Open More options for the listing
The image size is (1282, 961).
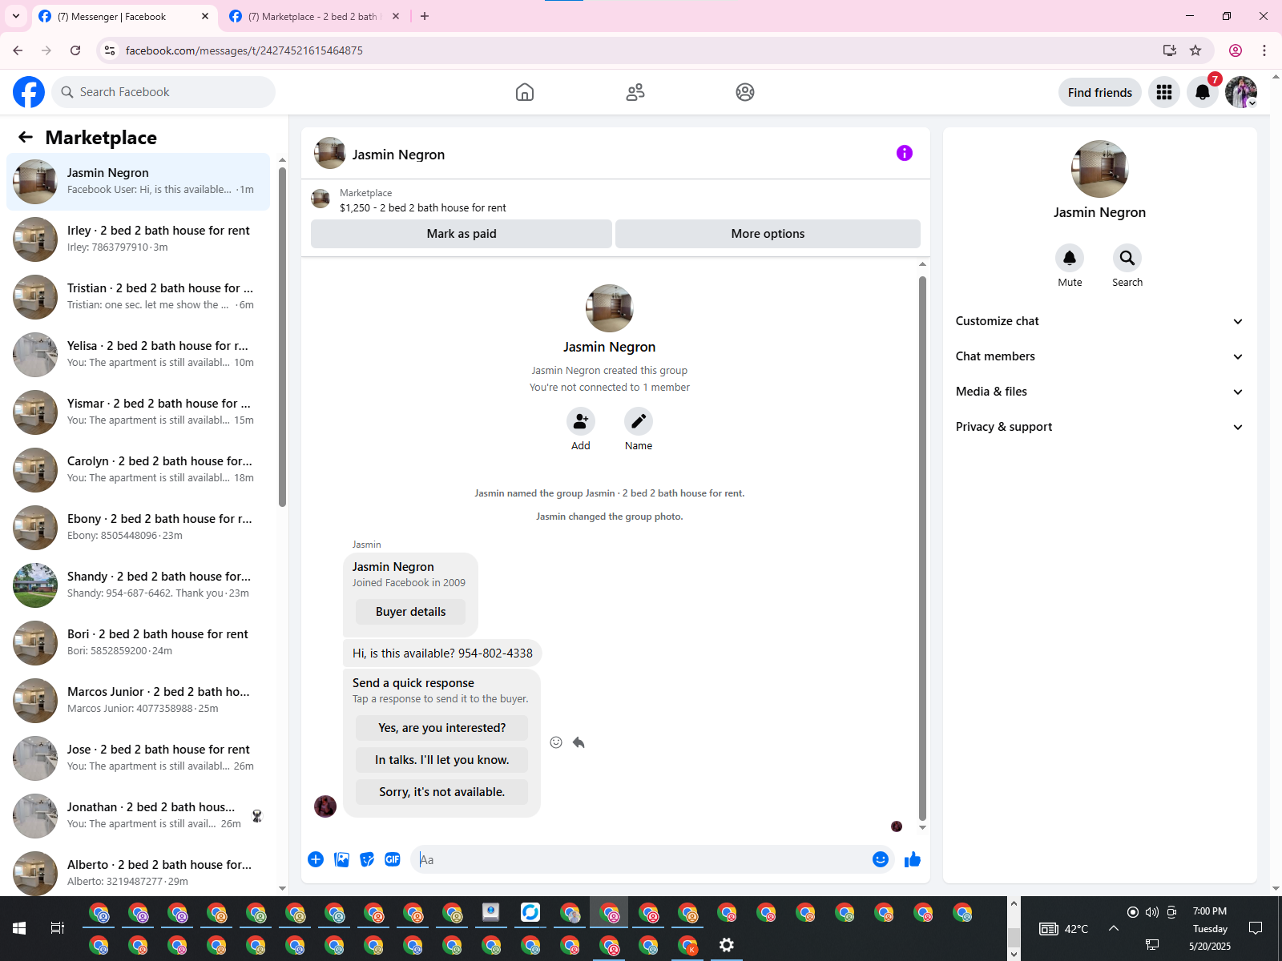coord(768,234)
